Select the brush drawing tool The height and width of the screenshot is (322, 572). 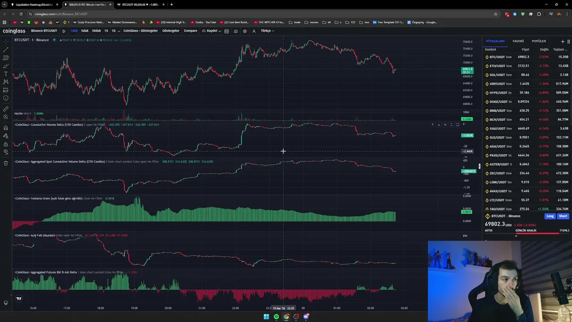(6, 66)
